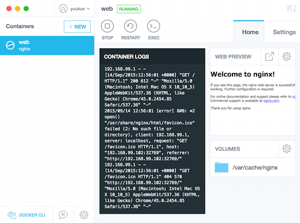300x223 pixels.
Task: Open Web Preview gear settings
Action: [x=286, y=56]
